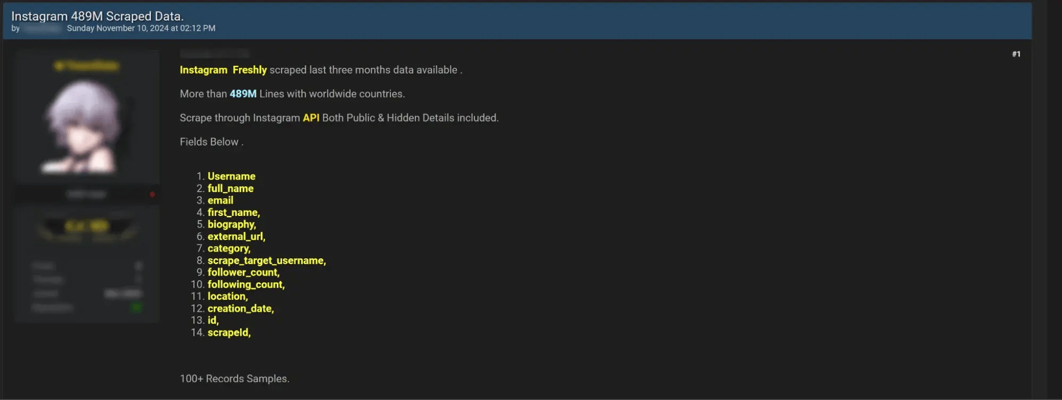1062x400 pixels.
Task: Click the blurred username above the avatar
Action: 87,66
